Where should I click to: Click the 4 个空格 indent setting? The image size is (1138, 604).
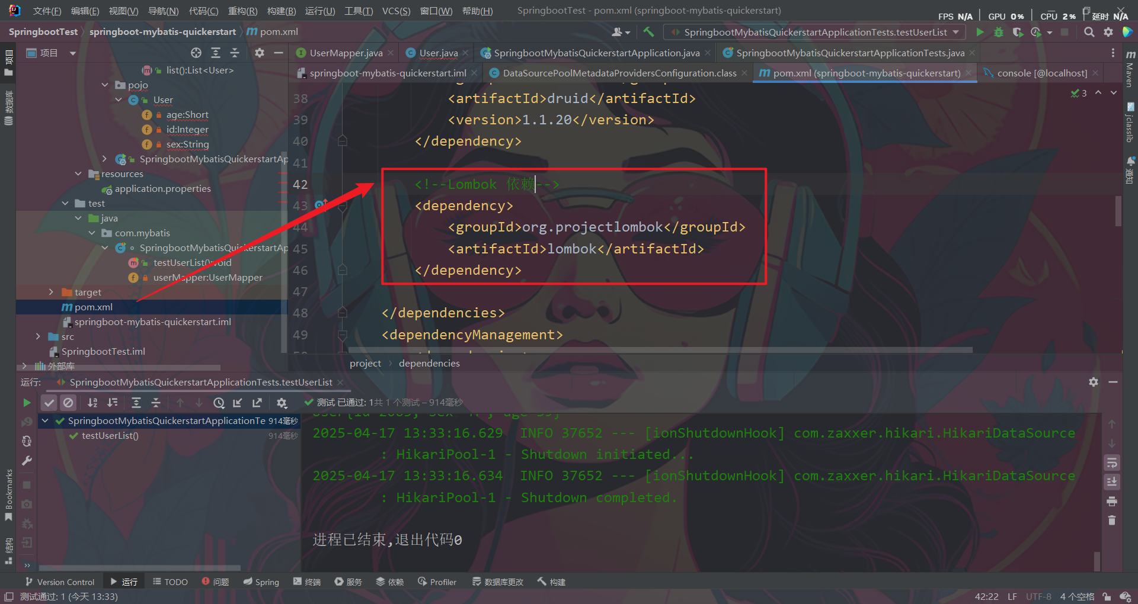(1077, 596)
